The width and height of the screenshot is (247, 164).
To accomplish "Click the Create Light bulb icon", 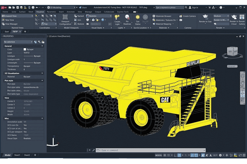I will pyautogui.click(x=117, y=17).
